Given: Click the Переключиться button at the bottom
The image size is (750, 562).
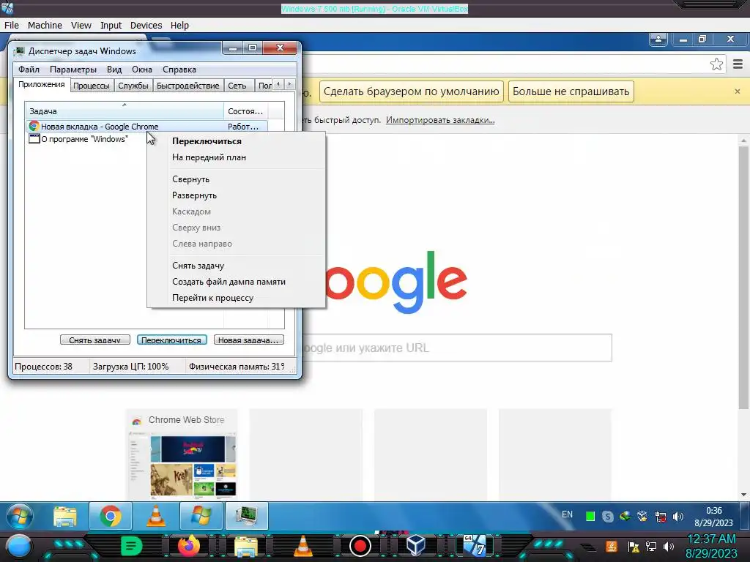Looking at the screenshot, I should point(171,340).
